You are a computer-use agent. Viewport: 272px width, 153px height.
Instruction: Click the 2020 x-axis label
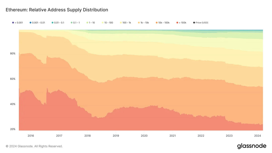pyautogui.click(x=144, y=136)
